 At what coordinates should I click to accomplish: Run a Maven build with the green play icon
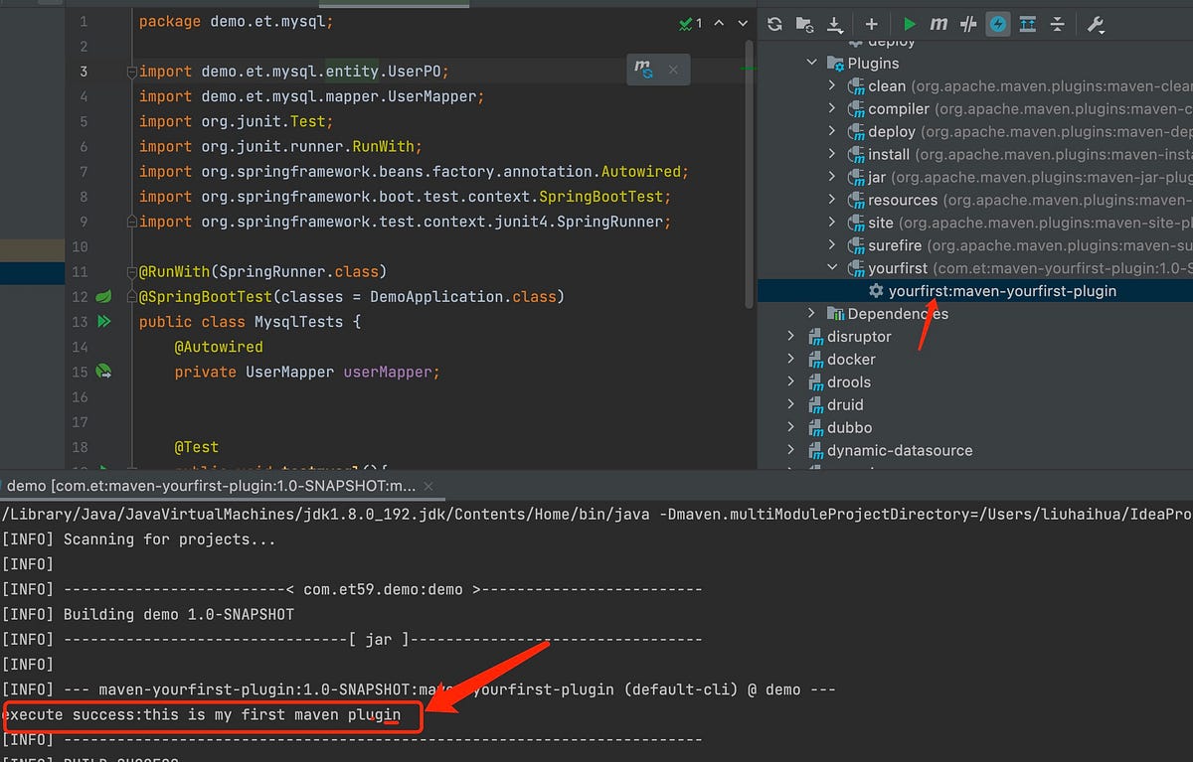click(908, 23)
